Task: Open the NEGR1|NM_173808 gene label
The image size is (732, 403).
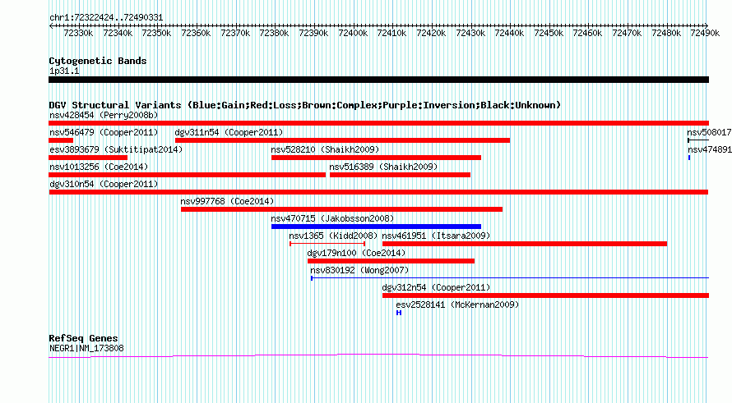Action: (x=86, y=349)
